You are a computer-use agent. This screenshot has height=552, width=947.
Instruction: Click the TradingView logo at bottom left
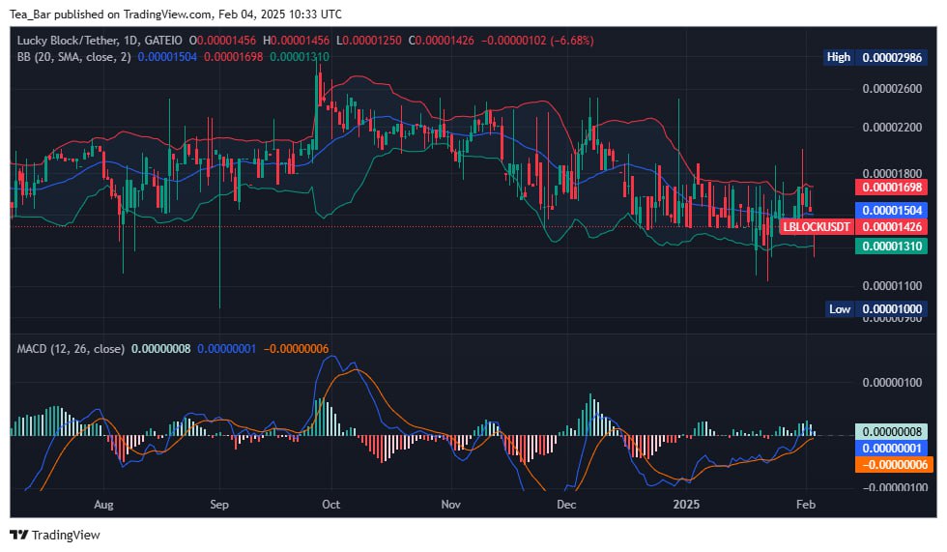[x=55, y=535]
